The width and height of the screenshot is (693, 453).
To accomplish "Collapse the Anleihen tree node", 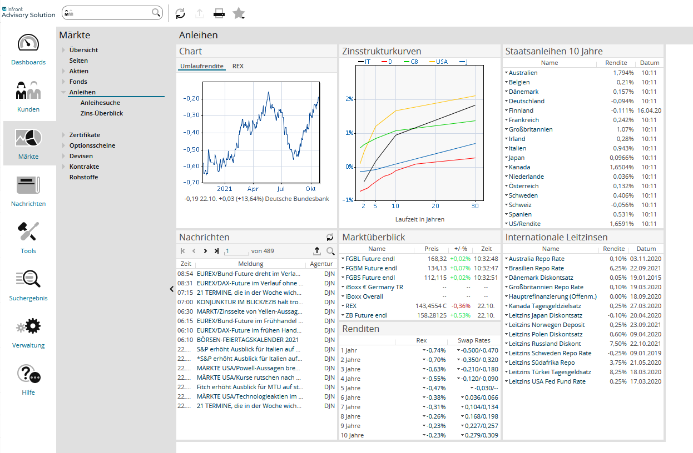I will [x=64, y=92].
